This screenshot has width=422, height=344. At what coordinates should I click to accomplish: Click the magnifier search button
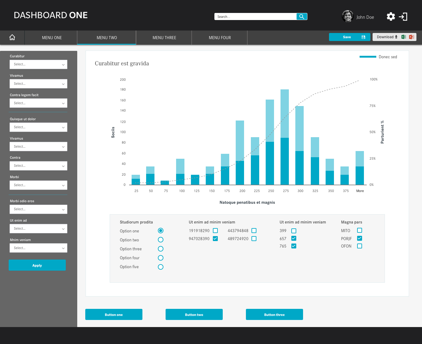302,17
